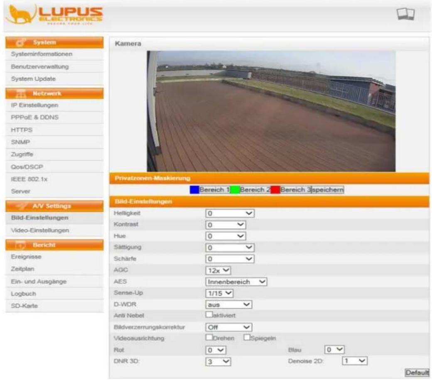Viewport: 432px width, 380px height.
Task: Open the Blau dropdown
Action: [x=334, y=350]
